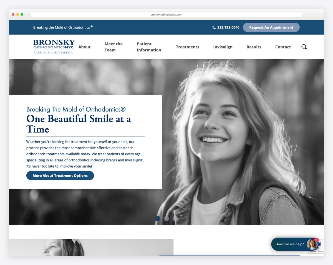Click the green zoom dot in the browser window
The height and width of the screenshot is (265, 333).
tap(22, 14)
